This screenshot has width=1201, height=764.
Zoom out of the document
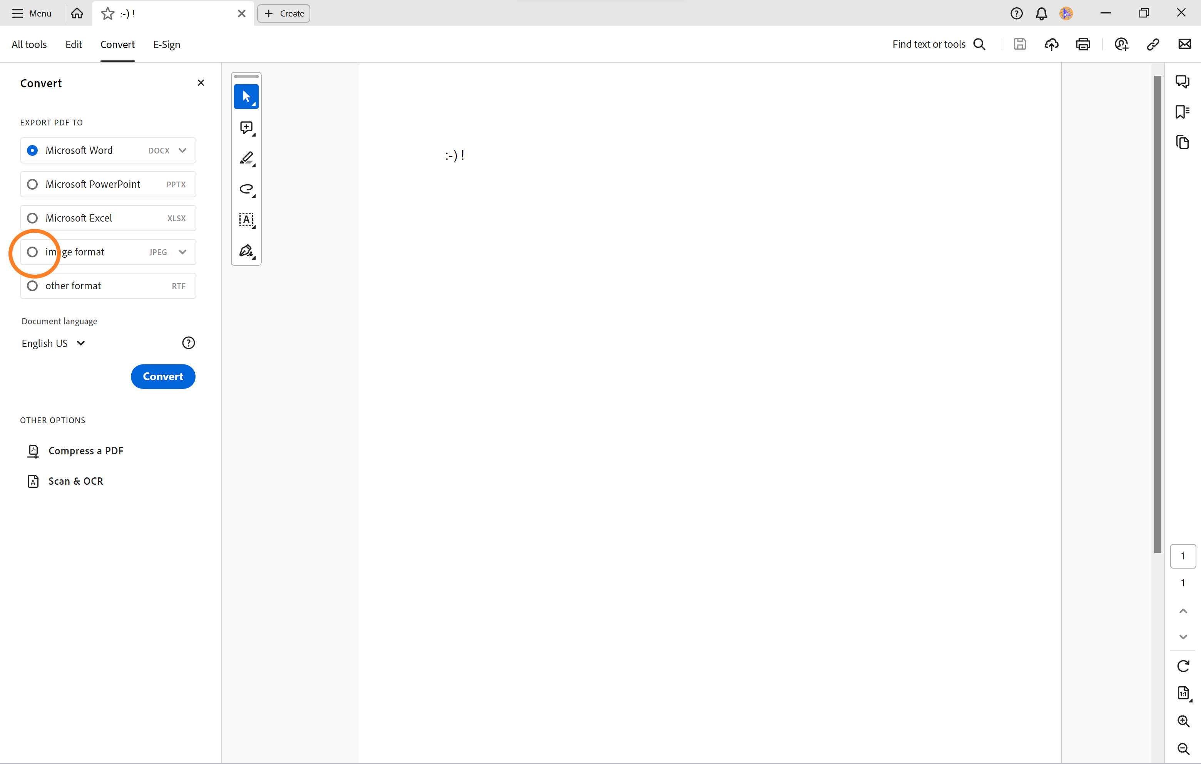pos(1183,748)
